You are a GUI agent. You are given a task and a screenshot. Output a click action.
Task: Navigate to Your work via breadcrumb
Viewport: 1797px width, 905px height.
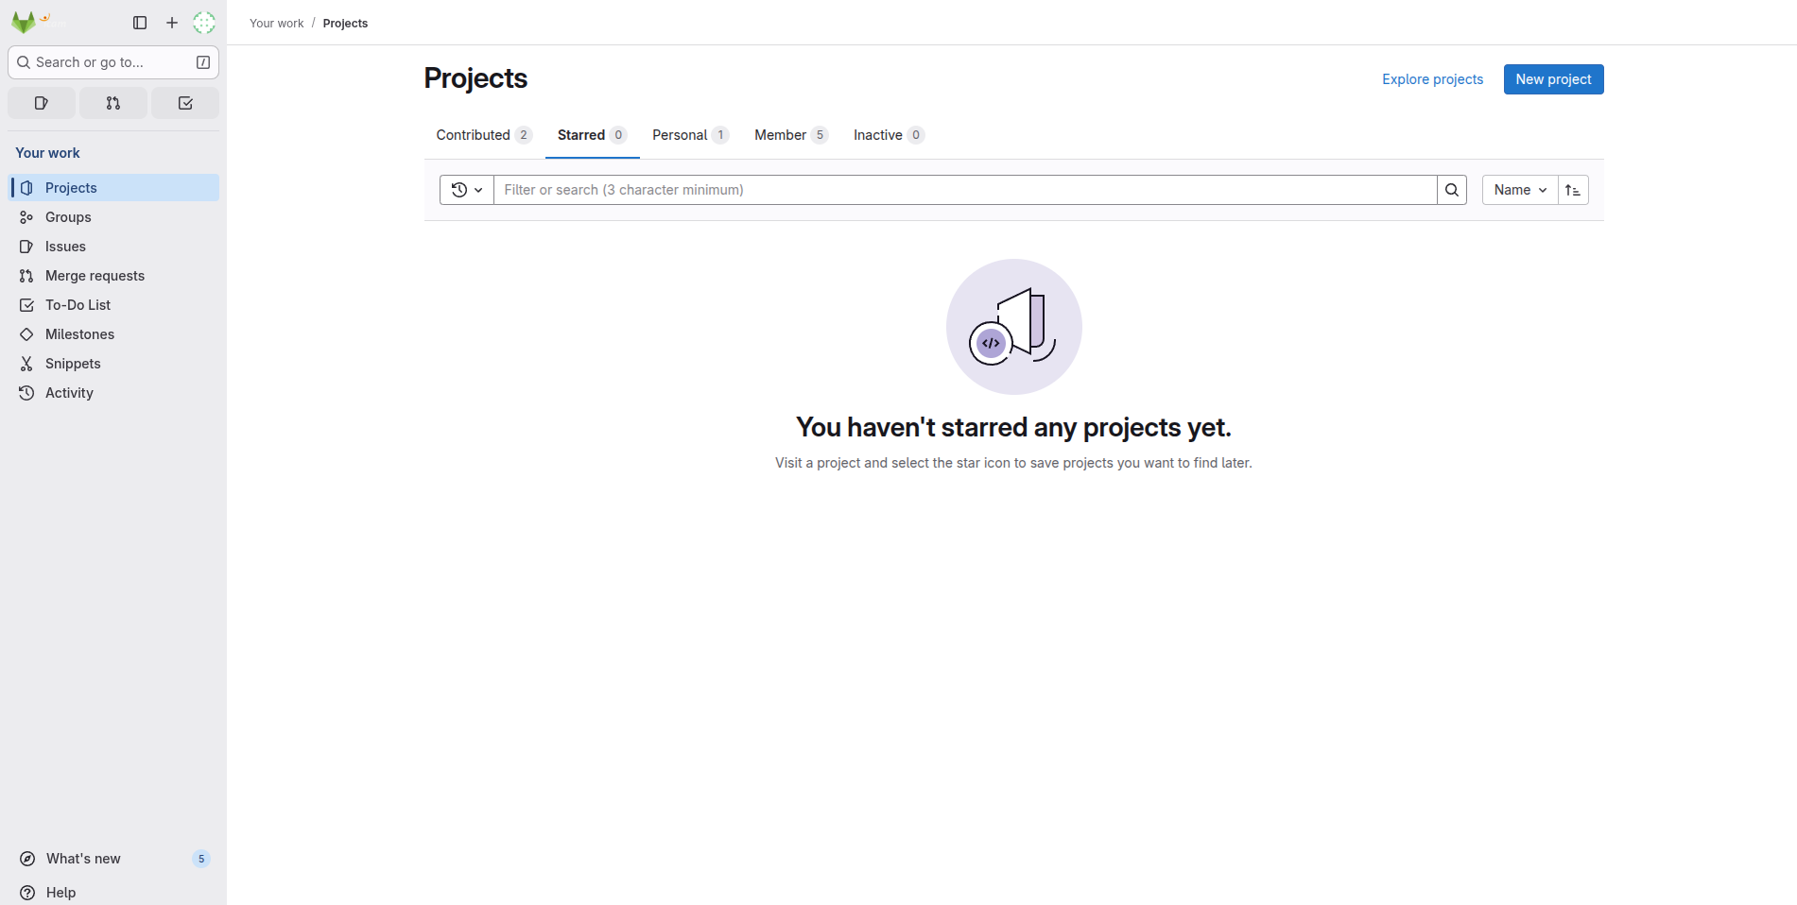[276, 23]
